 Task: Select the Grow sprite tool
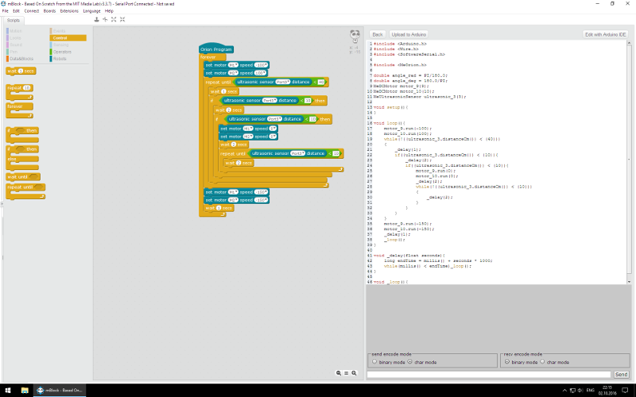[x=114, y=19]
